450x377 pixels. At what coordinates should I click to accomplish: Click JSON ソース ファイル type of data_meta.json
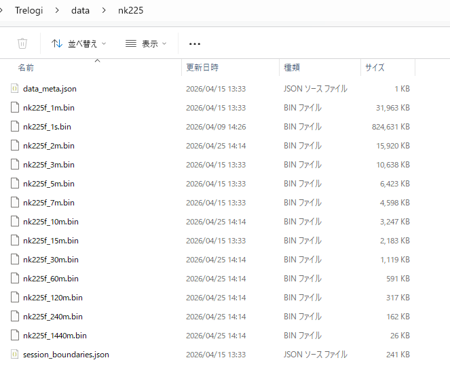(x=316, y=89)
